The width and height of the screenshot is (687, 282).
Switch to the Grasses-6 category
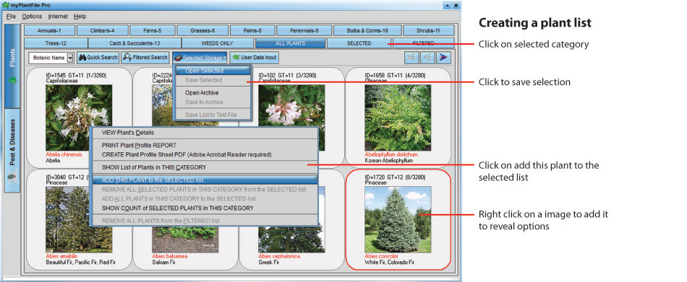tap(203, 30)
